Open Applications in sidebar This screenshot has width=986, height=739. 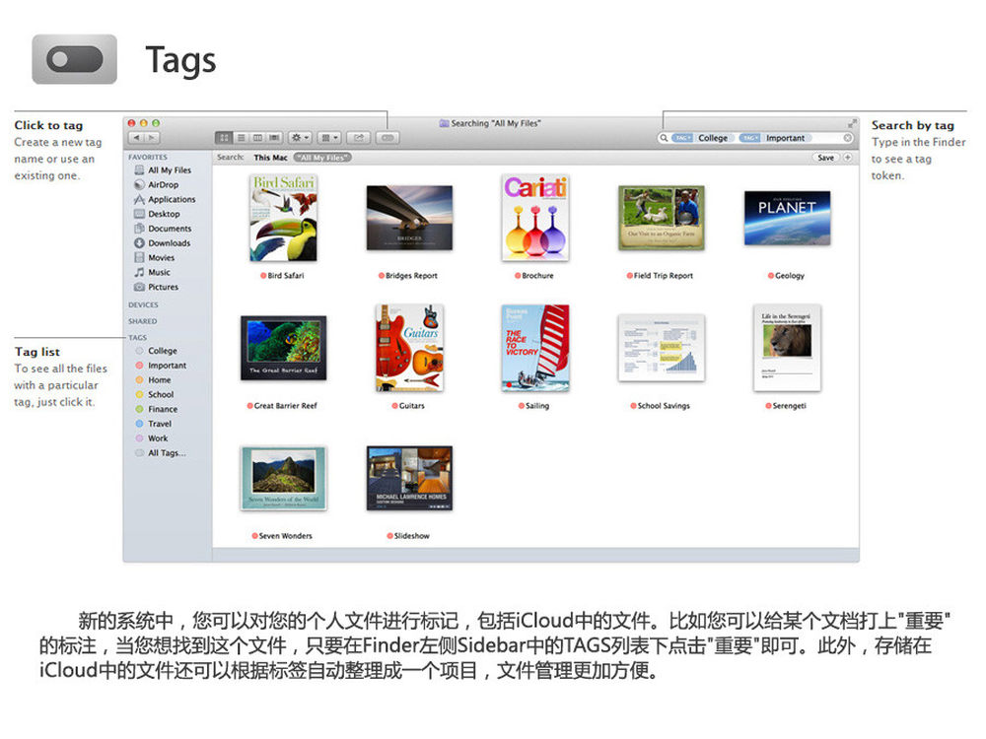(164, 199)
